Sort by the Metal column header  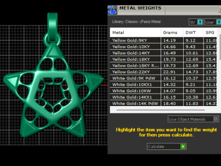[135, 33]
